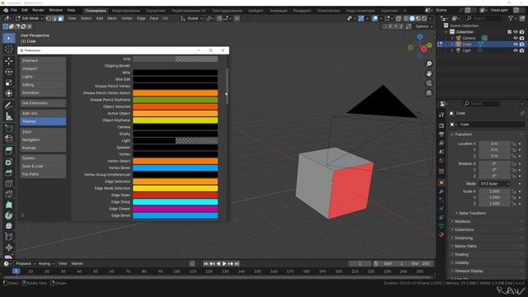The image size is (528, 297).
Task: Toggle camera view icon in viewport
Action: [x=429, y=83]
